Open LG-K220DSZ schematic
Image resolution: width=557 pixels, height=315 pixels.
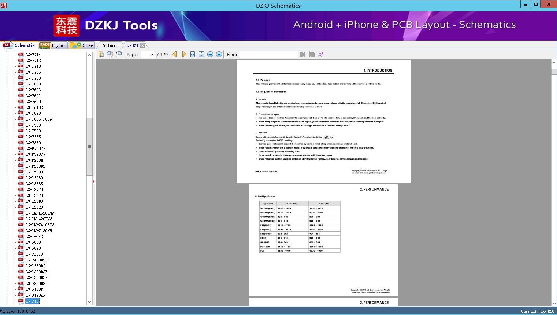36,272
